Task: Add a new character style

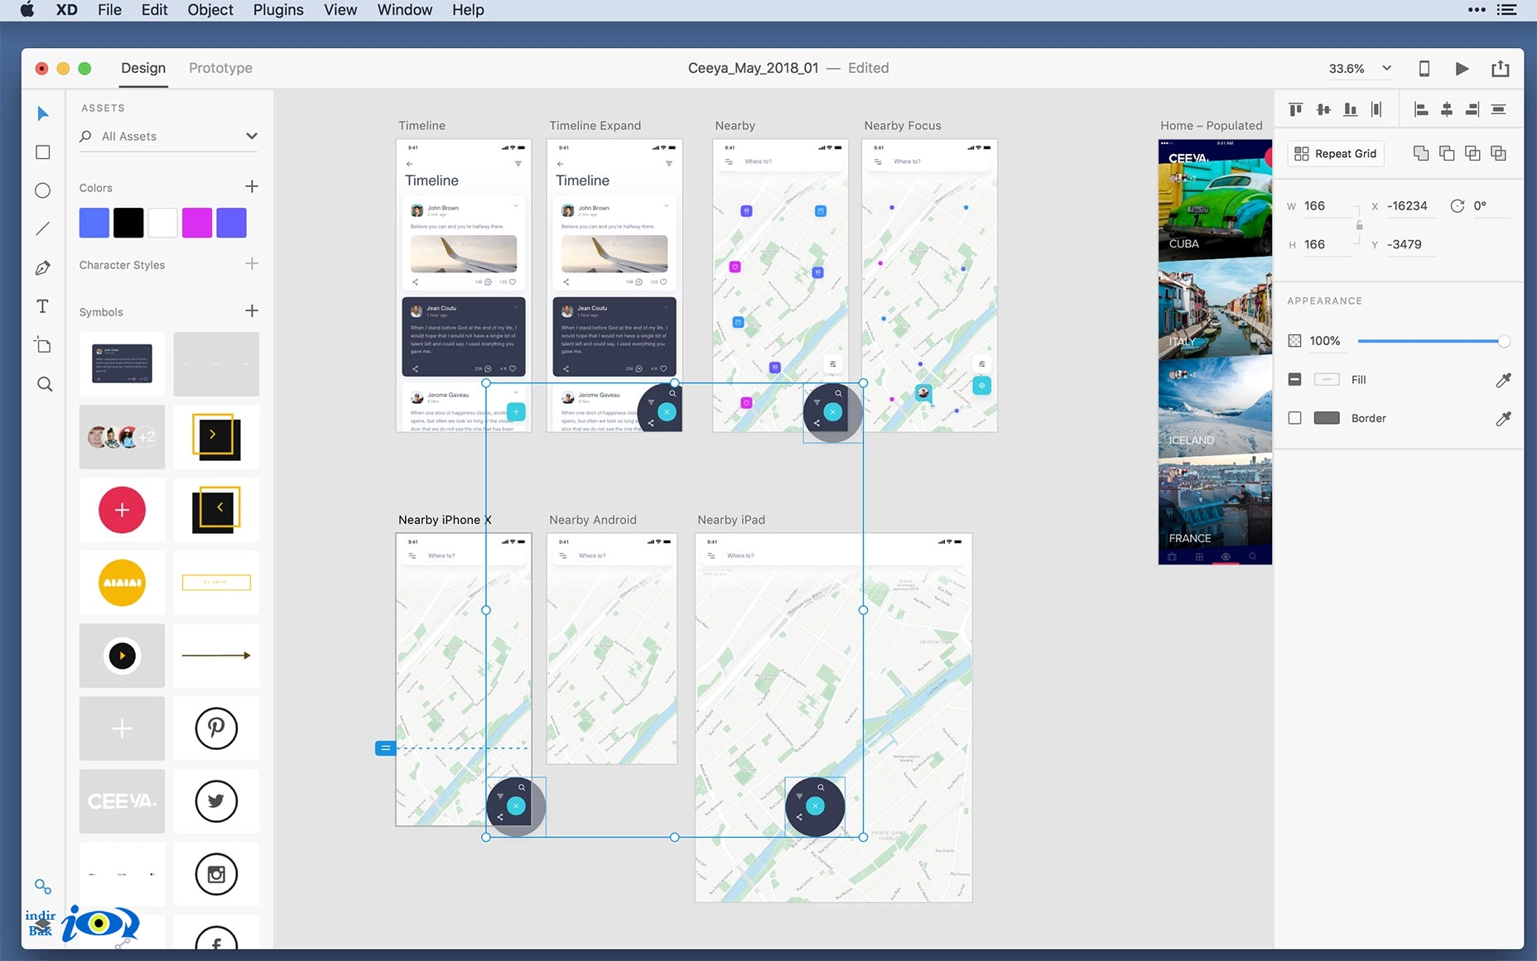Action: [x=252, y=264]
